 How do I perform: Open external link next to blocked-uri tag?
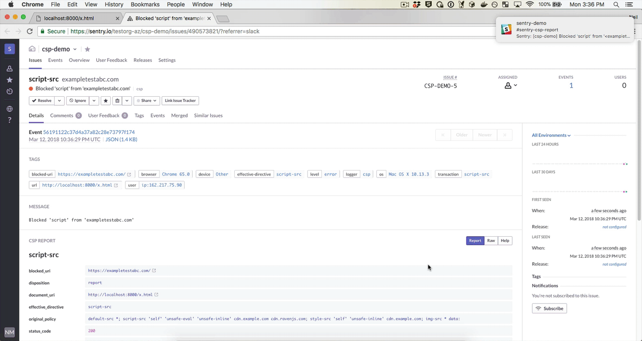(129, 175)
